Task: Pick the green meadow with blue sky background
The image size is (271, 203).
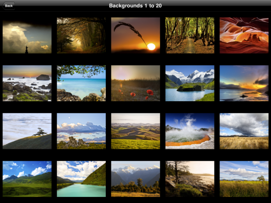Action: pyautogui.click(x=27, y=179)
